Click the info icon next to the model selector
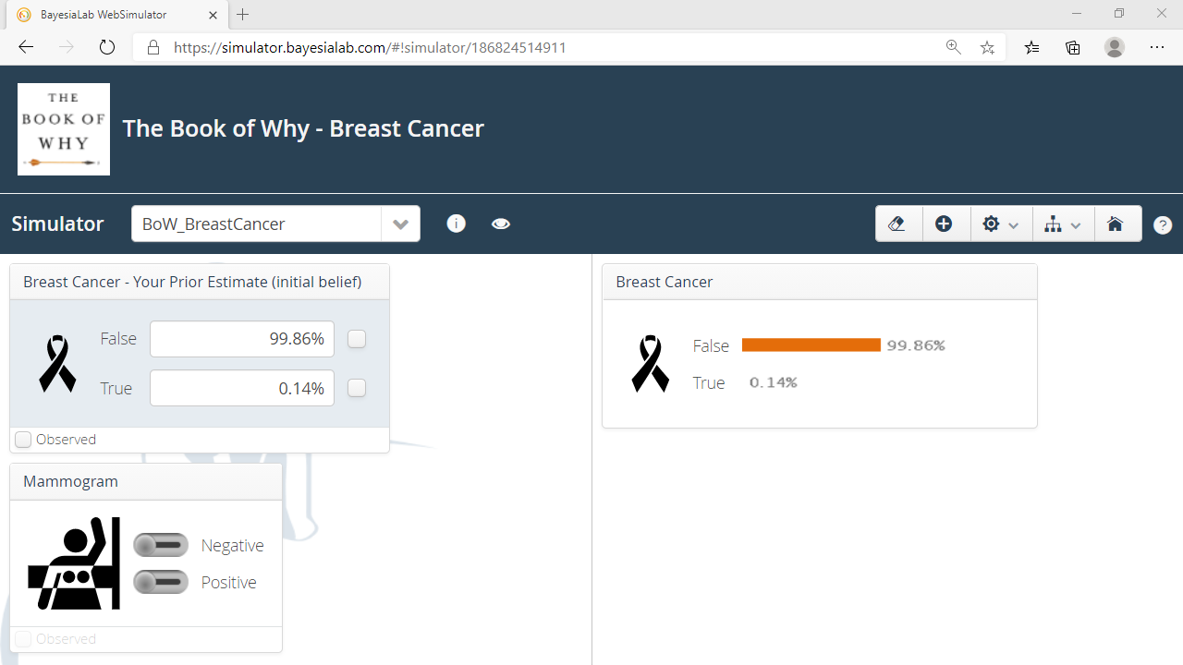The height and width of the screenshot is (665, 1183). point(456,224)
